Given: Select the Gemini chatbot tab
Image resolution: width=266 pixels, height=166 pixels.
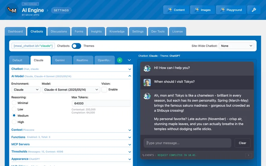Looking at the screenshot, I should (62, 60).
